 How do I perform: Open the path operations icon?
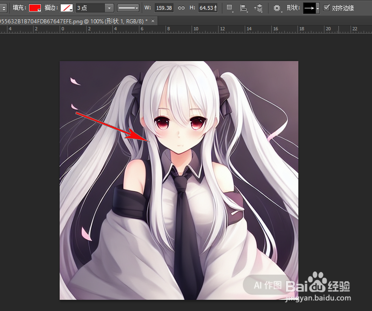point(230,8)
